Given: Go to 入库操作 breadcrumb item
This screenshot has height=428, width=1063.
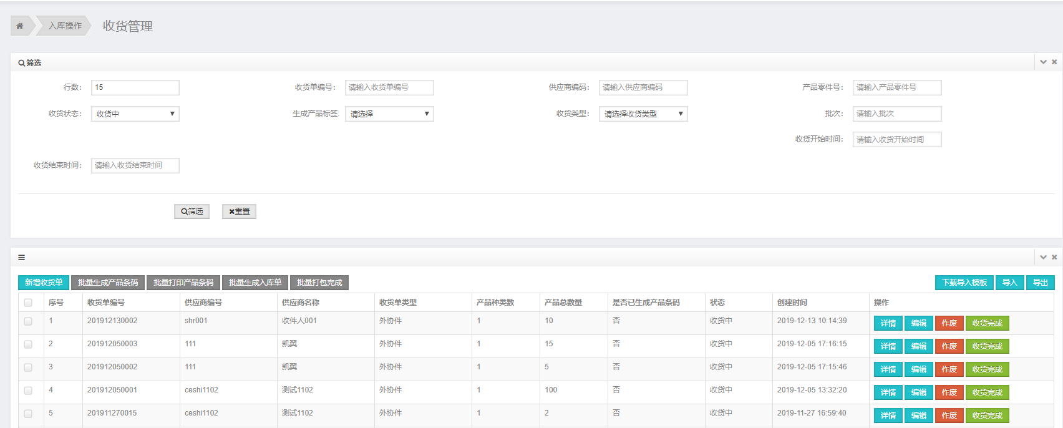Looking at the screenshot, I should 65,26.
